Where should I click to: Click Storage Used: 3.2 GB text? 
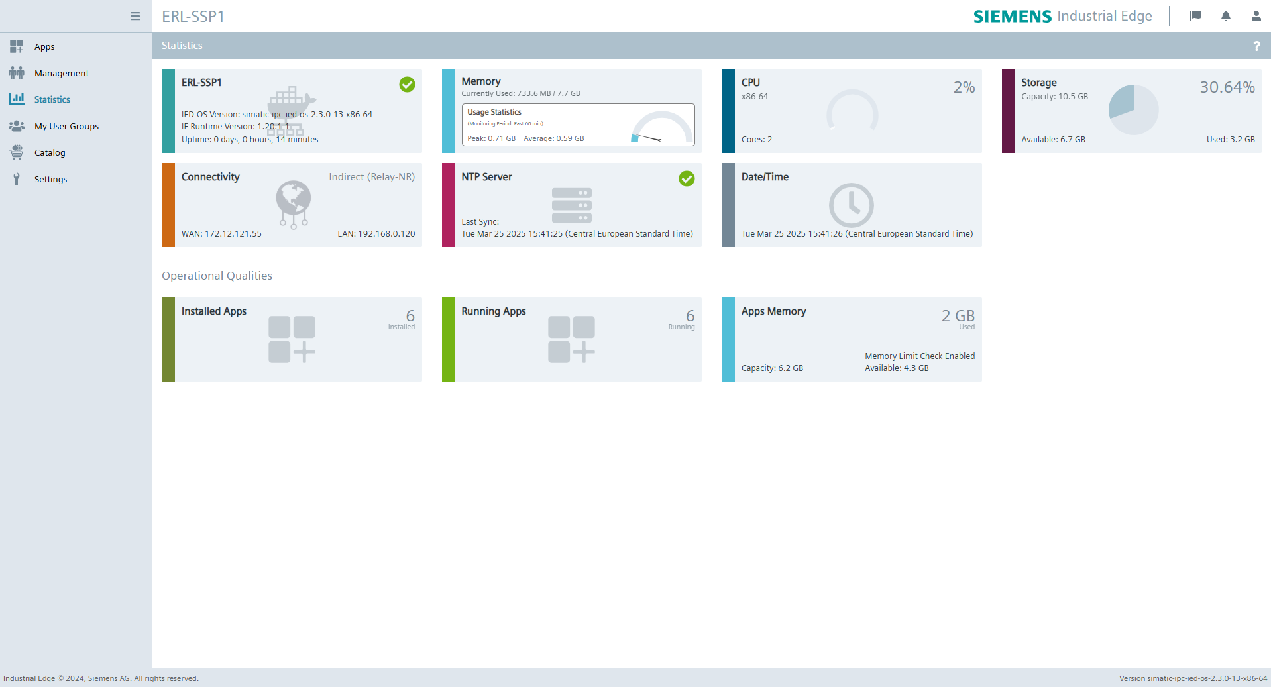1231,139
